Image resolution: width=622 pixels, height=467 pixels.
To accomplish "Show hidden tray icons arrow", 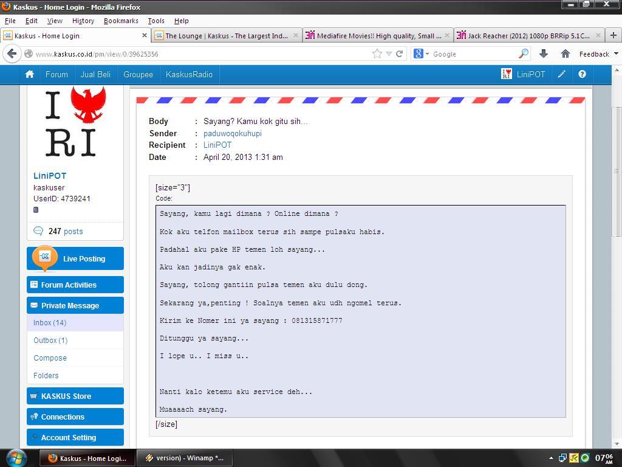I will 551,458.
